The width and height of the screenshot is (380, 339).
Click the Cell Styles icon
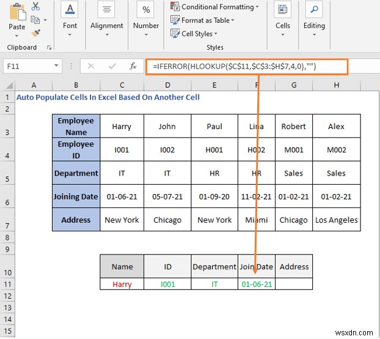(x=175, y=34)
